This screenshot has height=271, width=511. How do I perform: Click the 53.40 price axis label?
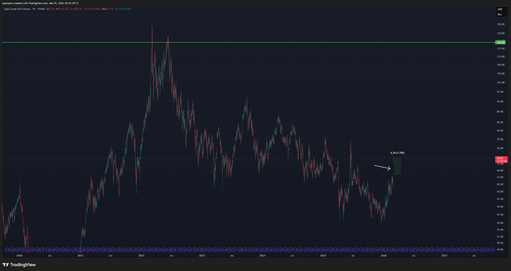pyautogui.click(x=500, y=229)
